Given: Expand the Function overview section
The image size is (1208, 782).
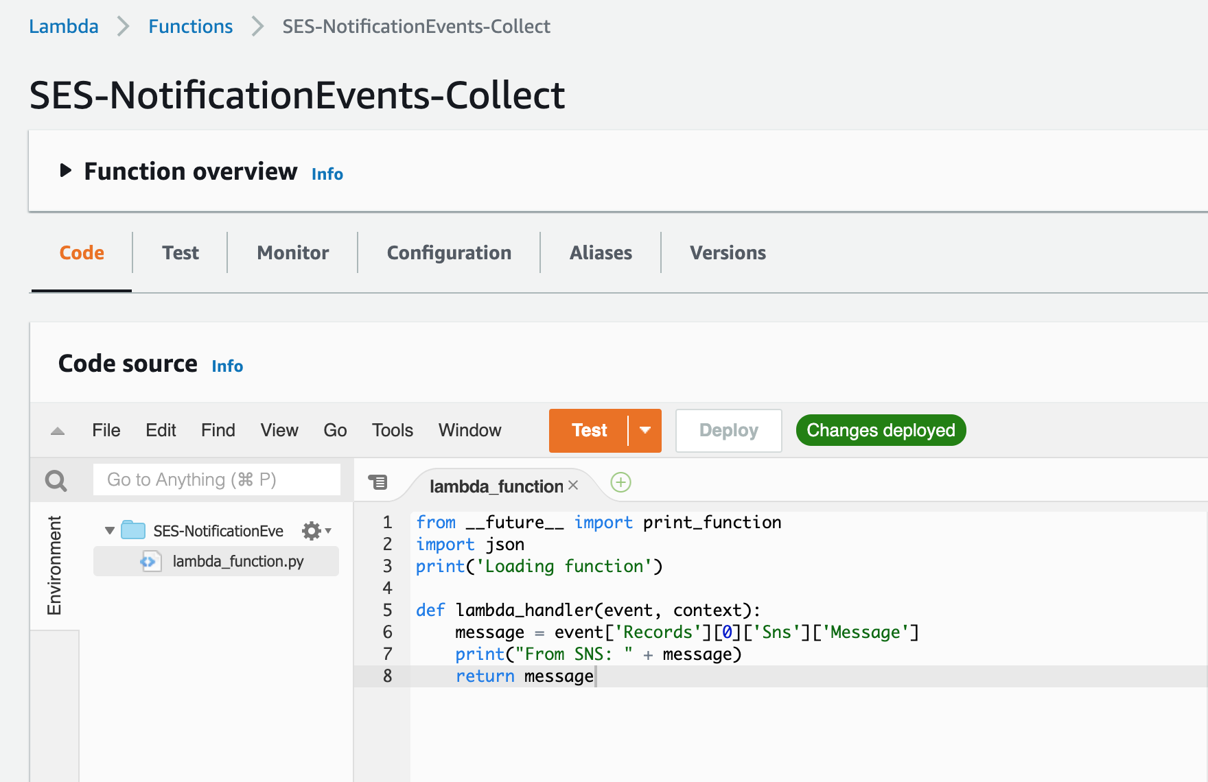Looking at the screenshot, I should pyautogui.click(x=66, y=171).
